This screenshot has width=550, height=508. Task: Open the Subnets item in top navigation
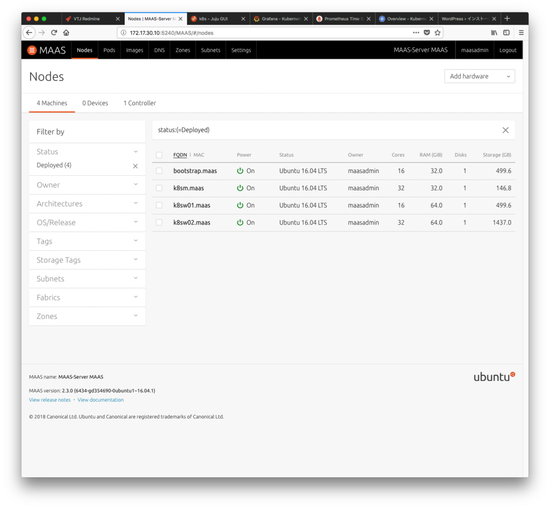coord(211,50)
